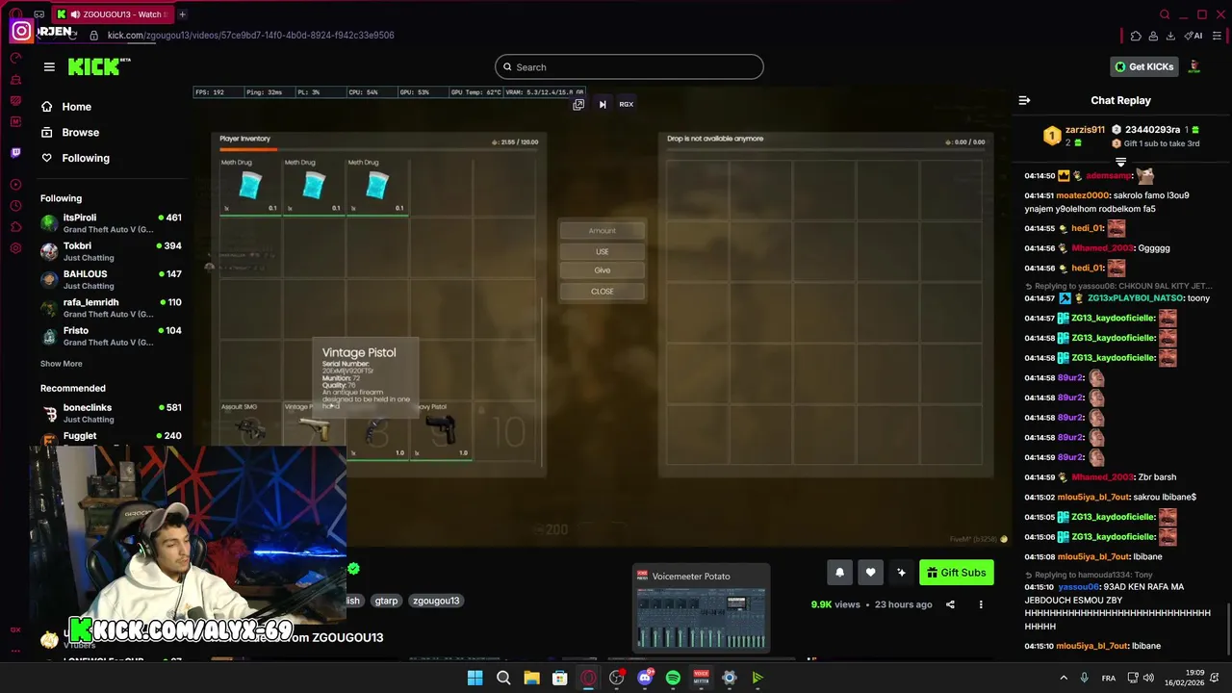Open the browser AI assistant
Image resolution: width=1232 pixels, height=693 pixels.
(x=1193, y=36)
